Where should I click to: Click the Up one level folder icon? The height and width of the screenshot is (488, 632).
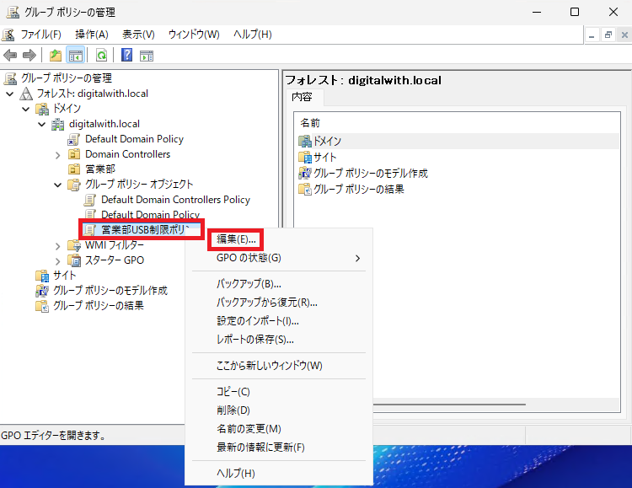56,56
